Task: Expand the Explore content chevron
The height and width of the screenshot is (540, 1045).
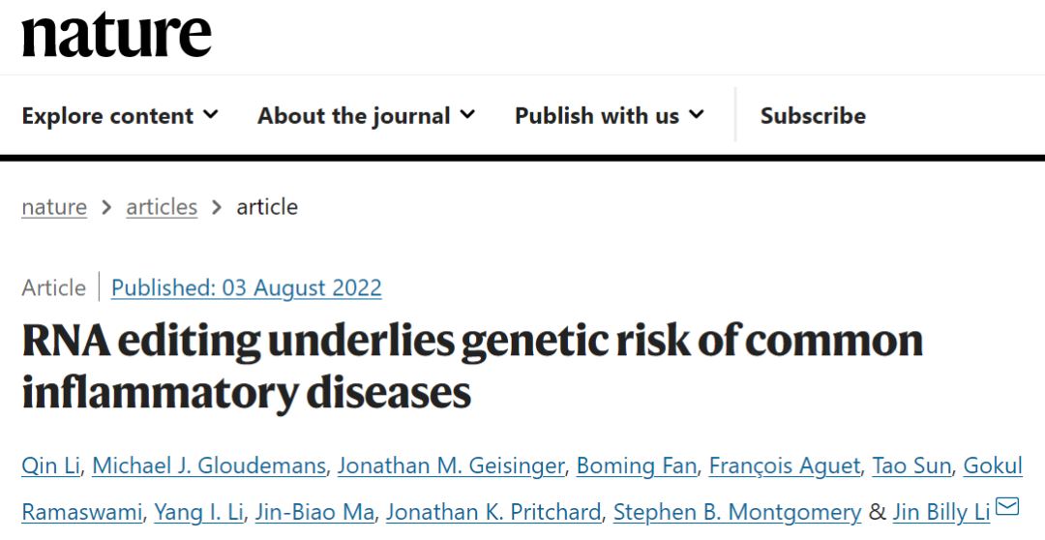Action: click(211, 114)
